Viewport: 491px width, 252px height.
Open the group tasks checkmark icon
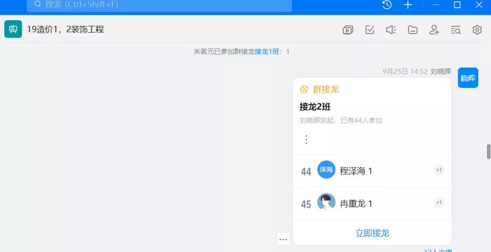(370, 30)
